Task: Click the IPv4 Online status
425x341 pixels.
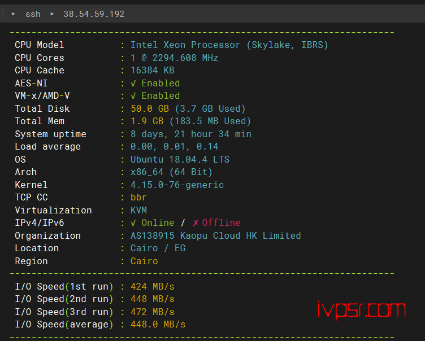Action: pyautogui.click(x=153, y=222)
